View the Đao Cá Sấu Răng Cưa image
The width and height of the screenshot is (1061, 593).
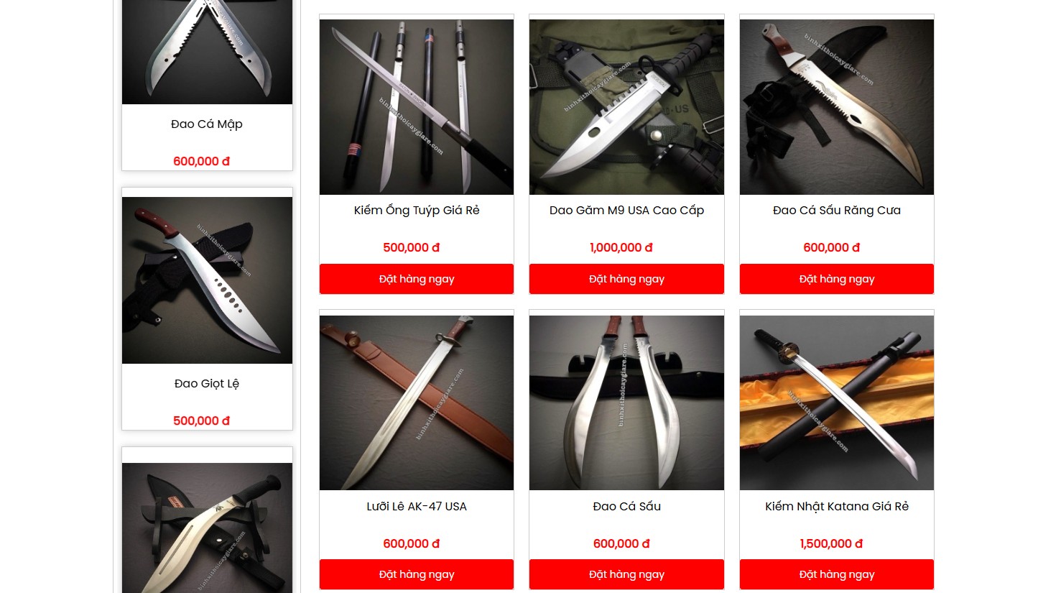837,107
